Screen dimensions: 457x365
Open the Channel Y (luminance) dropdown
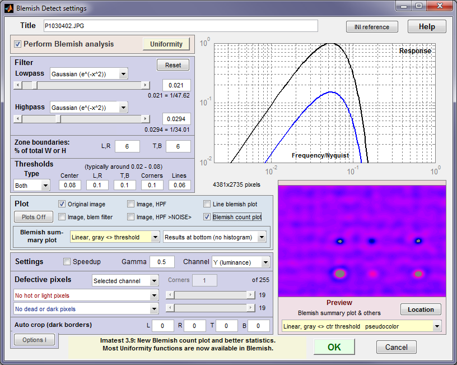pos(241,262)
